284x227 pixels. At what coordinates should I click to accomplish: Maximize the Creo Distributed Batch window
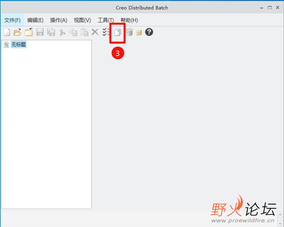coord(270,8)
